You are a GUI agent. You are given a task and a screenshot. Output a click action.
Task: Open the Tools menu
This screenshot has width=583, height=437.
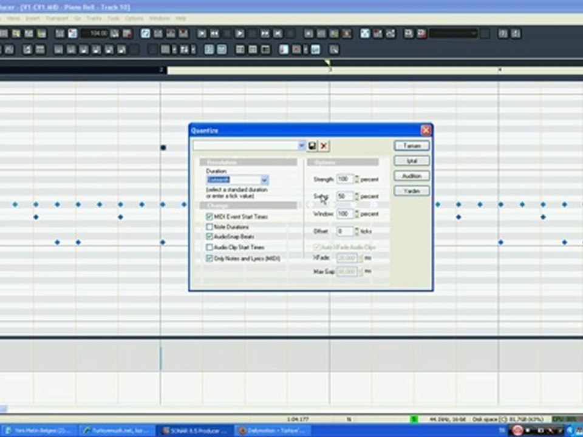coord(114,18)
